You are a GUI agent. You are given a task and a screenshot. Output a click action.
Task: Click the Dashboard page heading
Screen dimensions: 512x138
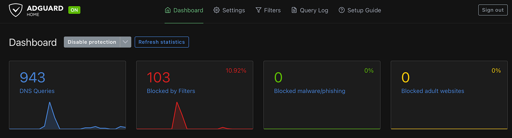pos(33,42)
